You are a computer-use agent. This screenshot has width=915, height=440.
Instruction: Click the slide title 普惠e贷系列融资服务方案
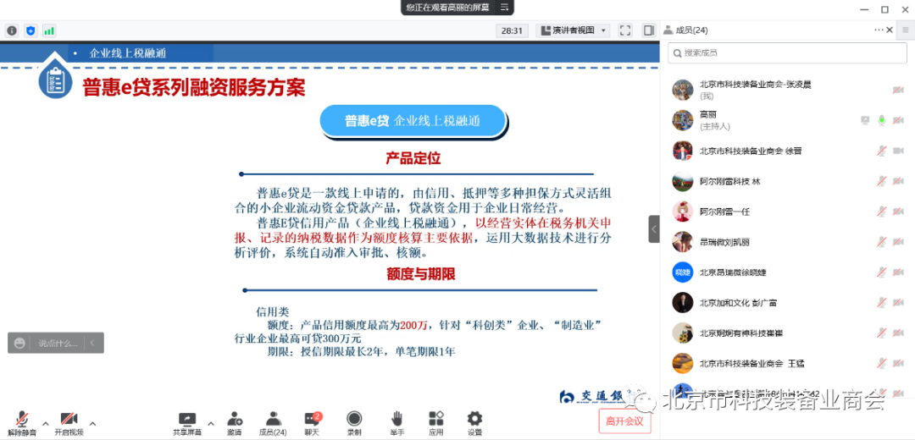(194, 88)
